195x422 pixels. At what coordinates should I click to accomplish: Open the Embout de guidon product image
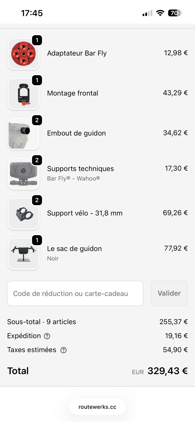[24, 134]
